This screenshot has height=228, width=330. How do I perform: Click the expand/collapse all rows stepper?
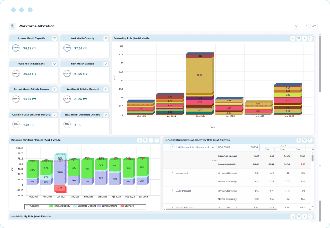(172, 148)
